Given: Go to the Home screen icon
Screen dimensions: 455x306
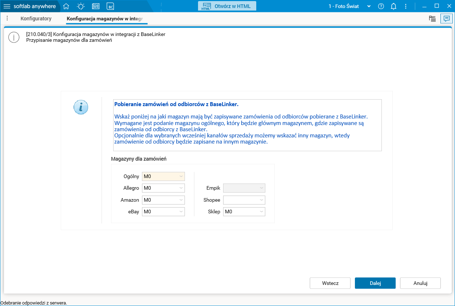Looking at the screenshot, I should coord(66,6).
